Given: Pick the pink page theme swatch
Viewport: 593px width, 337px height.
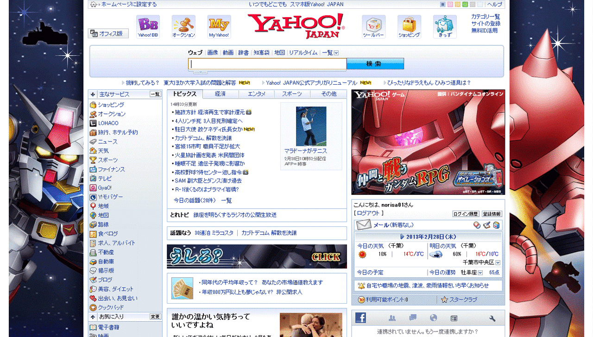Looking at the screenshot, I should pyautogui.click(x=450, y=4).
